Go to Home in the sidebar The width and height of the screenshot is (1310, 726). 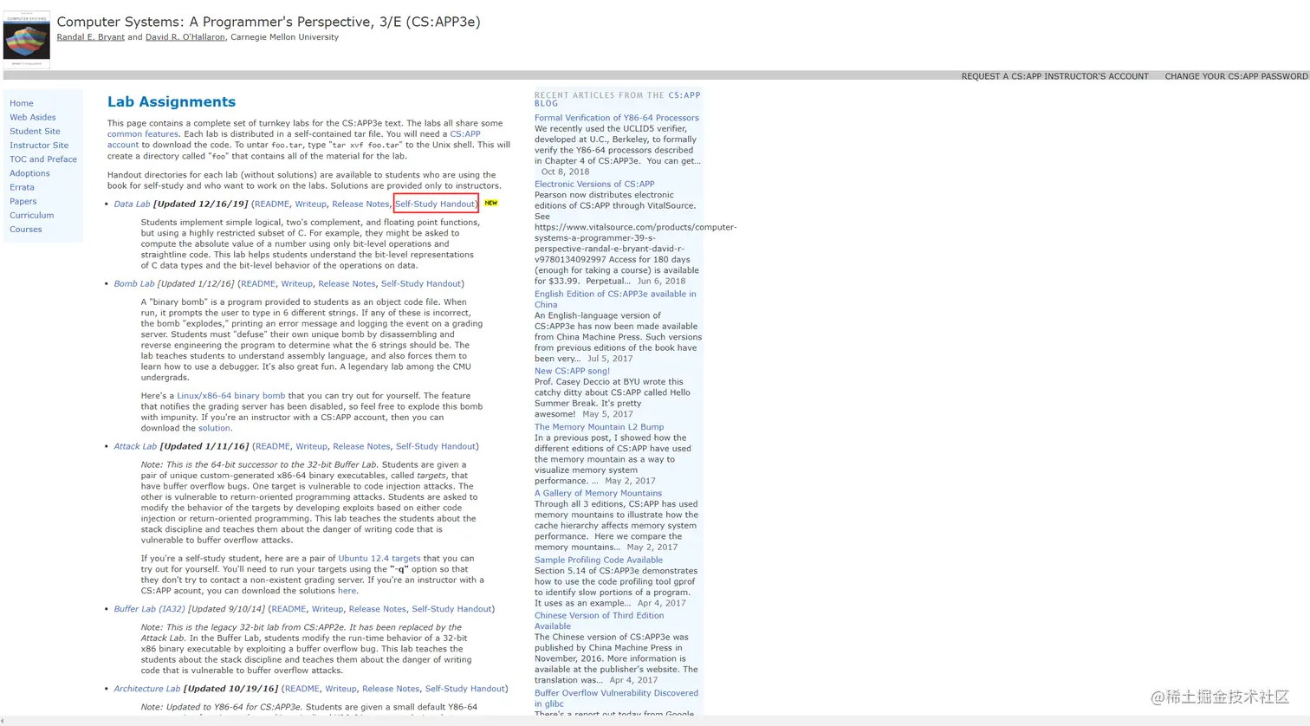pos(22,103)
